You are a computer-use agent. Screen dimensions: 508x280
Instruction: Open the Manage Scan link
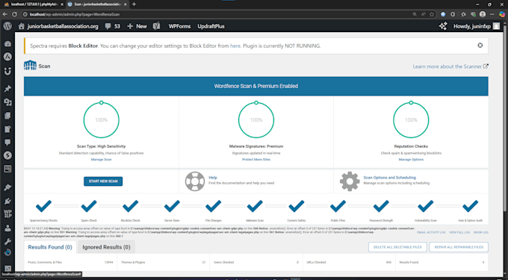point(101,160)
